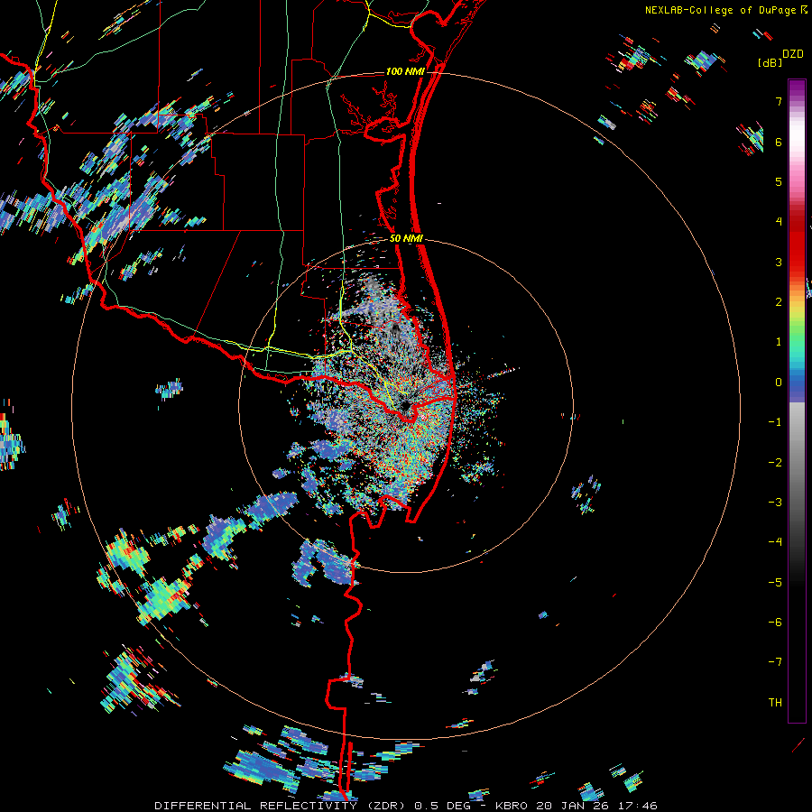This screenshot has height=812, width=812.
Task: Click the 50 NMI range ring label
Action: pyautogui.click(x=406, y=238)
